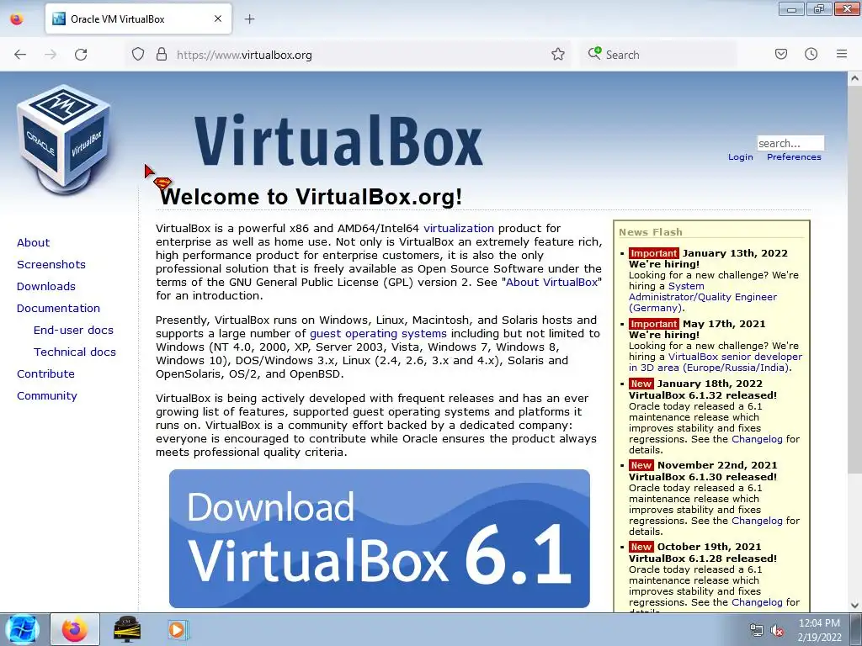Click "January 13th, 2022" news date
862x646 pixels.
click(734, 253)
